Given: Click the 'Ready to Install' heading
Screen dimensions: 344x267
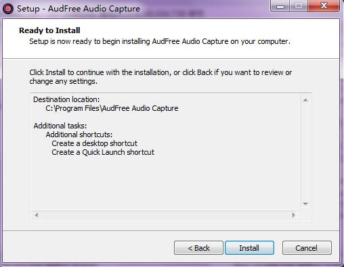Looking at the screenshot, I should coord(49,30).
